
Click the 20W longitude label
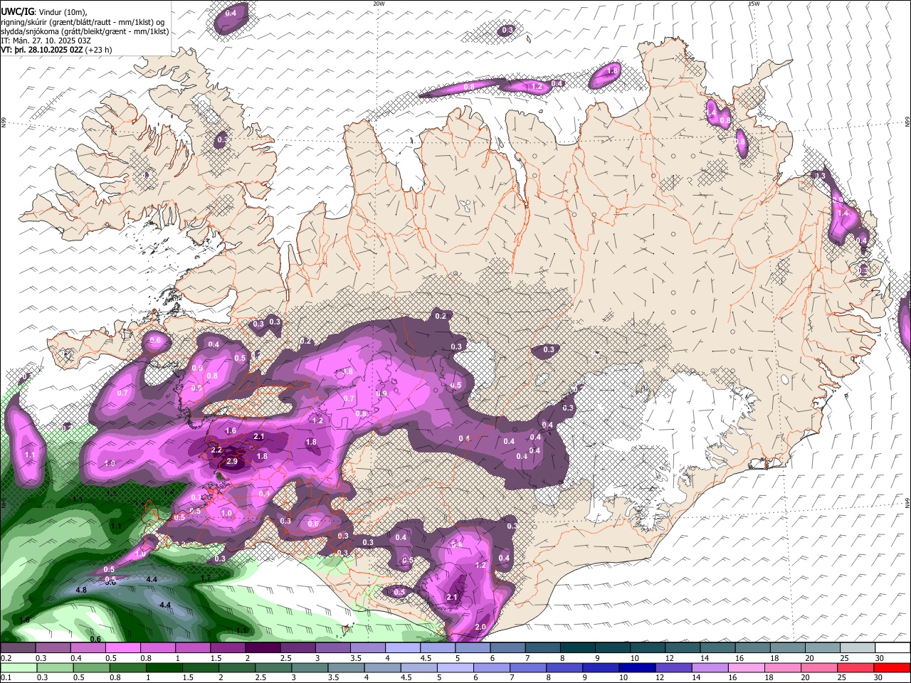click(379, 4)
